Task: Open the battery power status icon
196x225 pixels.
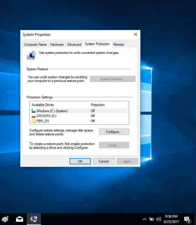Action: point(152,219)
